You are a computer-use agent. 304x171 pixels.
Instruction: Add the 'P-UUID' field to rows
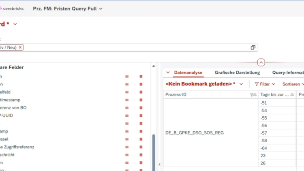click(x=127, y=116)
